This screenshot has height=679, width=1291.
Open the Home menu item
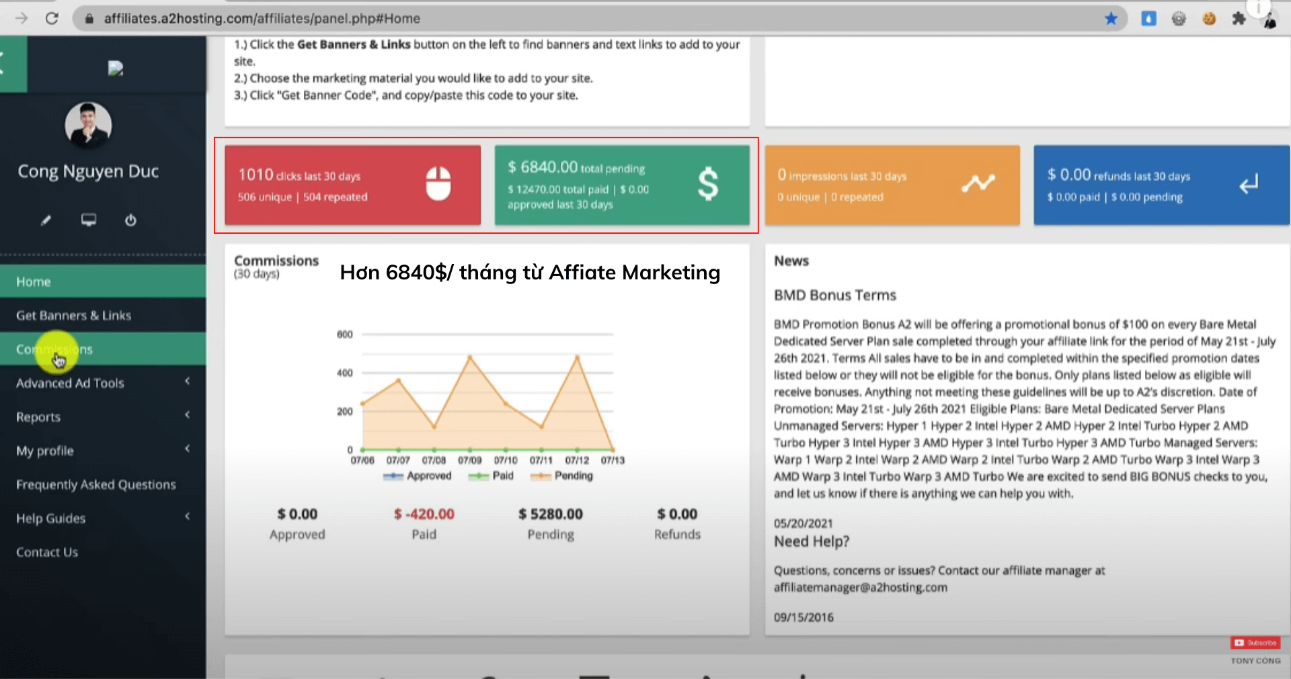coord(103,281)
